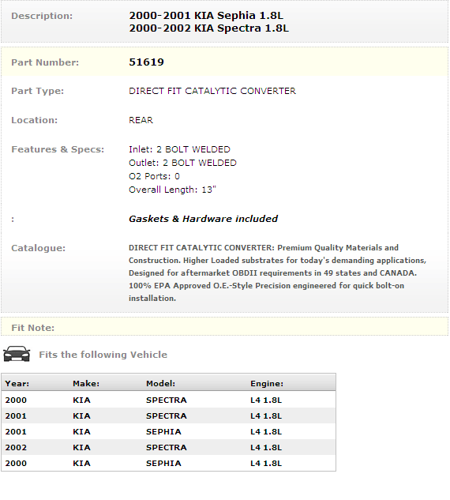This screenshot has width=450, height=500.
Task: Select the 2002 KIA SPECTRA row
Action: pyautogui.click(x=169, y=447)
